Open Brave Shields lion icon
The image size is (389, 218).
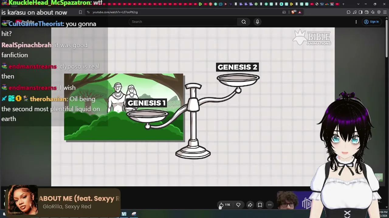(x=293, y=12)
